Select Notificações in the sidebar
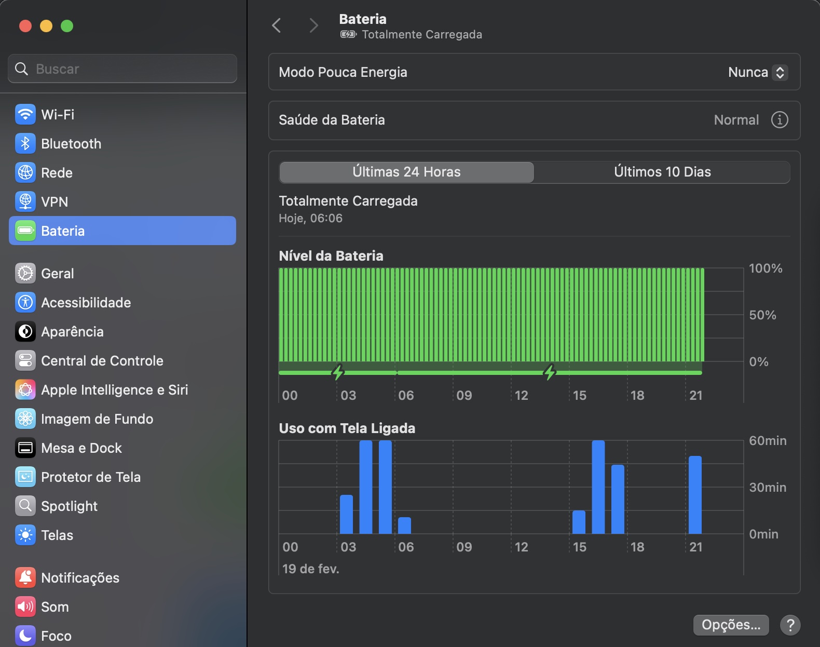This screenshot has height=647, width=820. pos(80,577)
